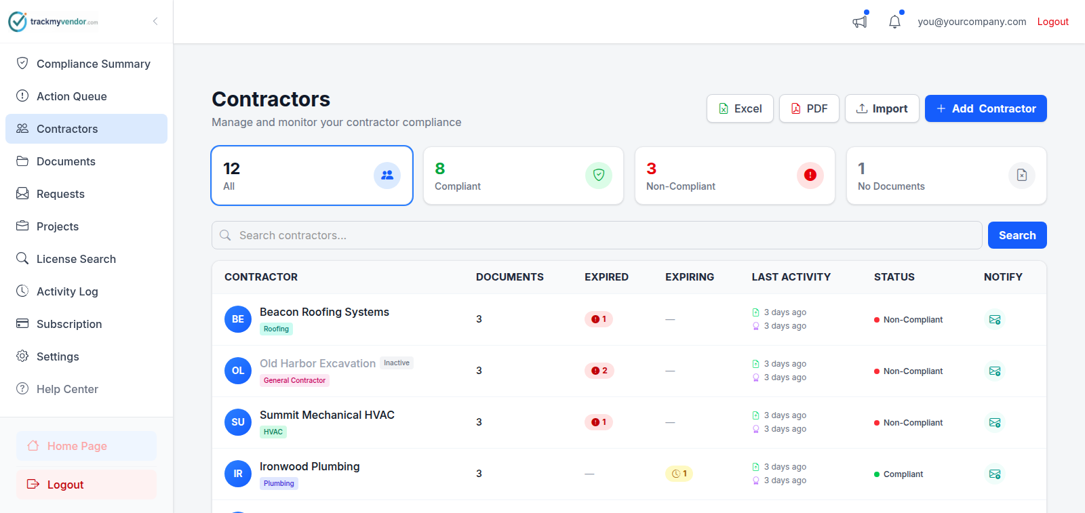Filter by the Compliant card
1085x513 pixels.
coord(524,176)
